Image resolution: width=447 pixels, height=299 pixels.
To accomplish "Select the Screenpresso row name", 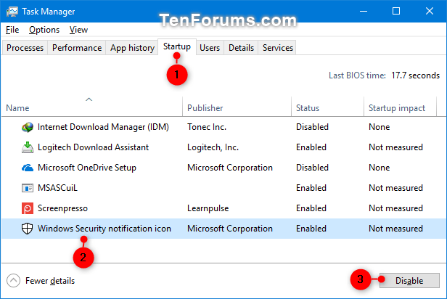I will pos(62,208).
